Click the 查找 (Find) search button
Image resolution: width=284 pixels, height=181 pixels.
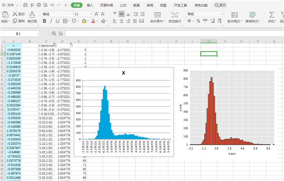[220, 5]
